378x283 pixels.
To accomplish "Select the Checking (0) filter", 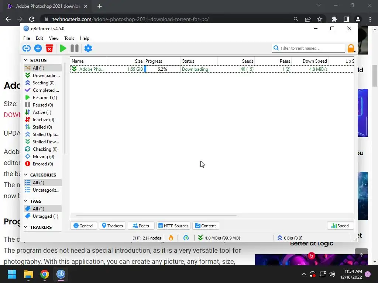I will (42, 149).
